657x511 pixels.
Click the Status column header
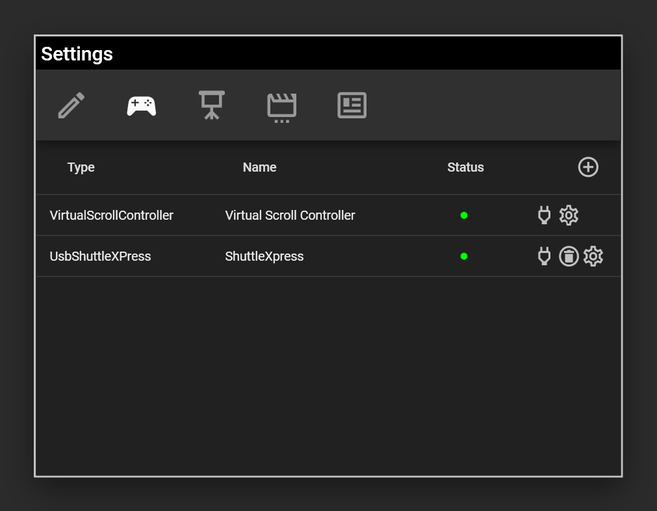point(465,167)
